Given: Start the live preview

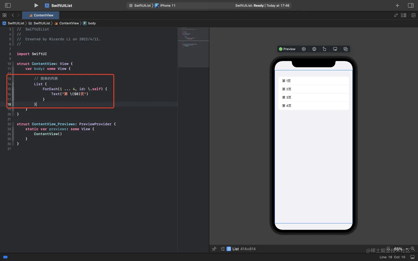Looking at the screenshot, I should 304,49.
